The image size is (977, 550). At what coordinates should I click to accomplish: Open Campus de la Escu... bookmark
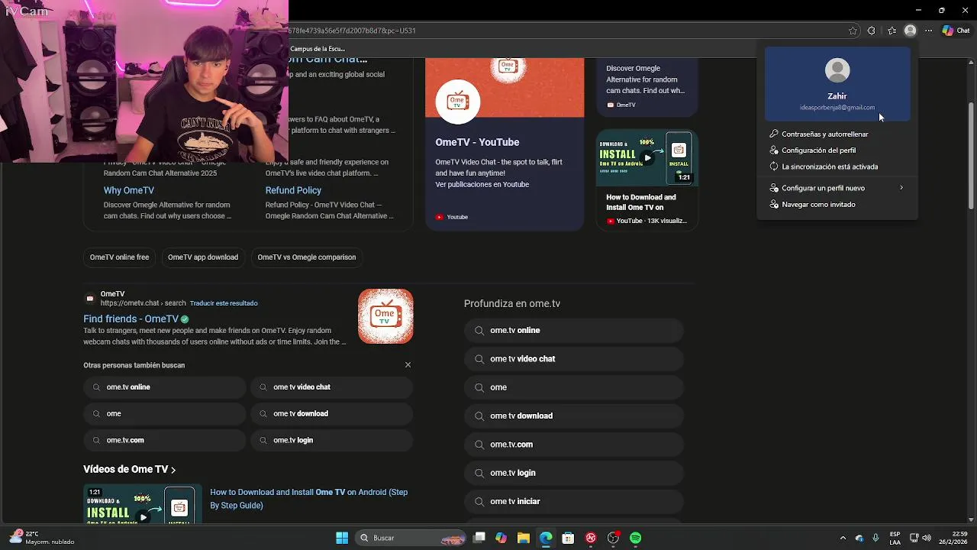318,49
